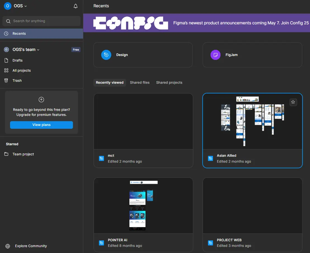
Task: Click the blue Design pen icon
Action: (106, 55)
